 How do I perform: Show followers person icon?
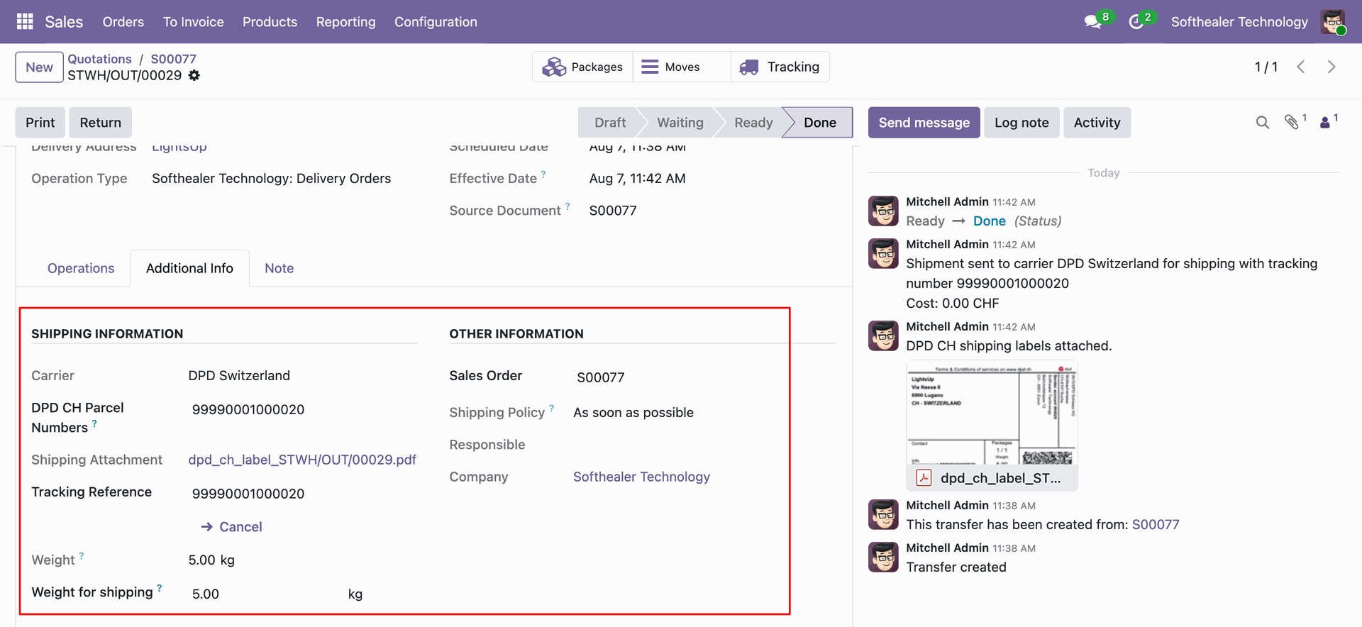[x=1325, y=123]
